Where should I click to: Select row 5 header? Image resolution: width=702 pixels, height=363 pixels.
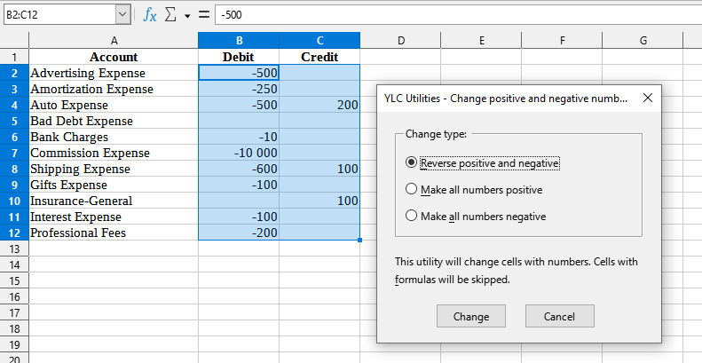[x=14, y=121]
